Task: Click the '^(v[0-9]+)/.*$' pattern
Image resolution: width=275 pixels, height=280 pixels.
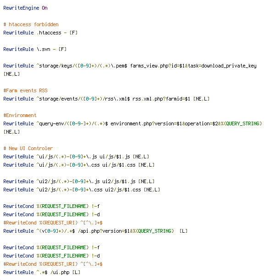Action: click(55, 231)
